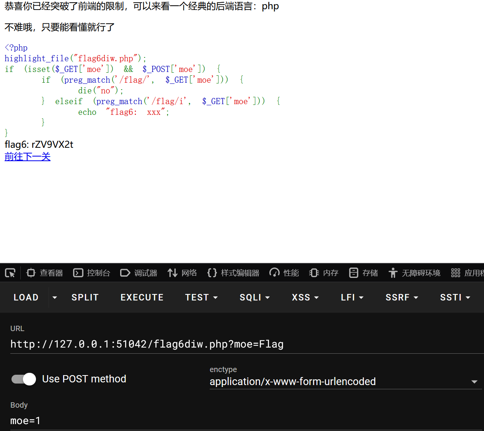Open the XSS payload dropdown
Image resolution: width=484 pixels, height=431 pixels.
[x=305, y=297]
